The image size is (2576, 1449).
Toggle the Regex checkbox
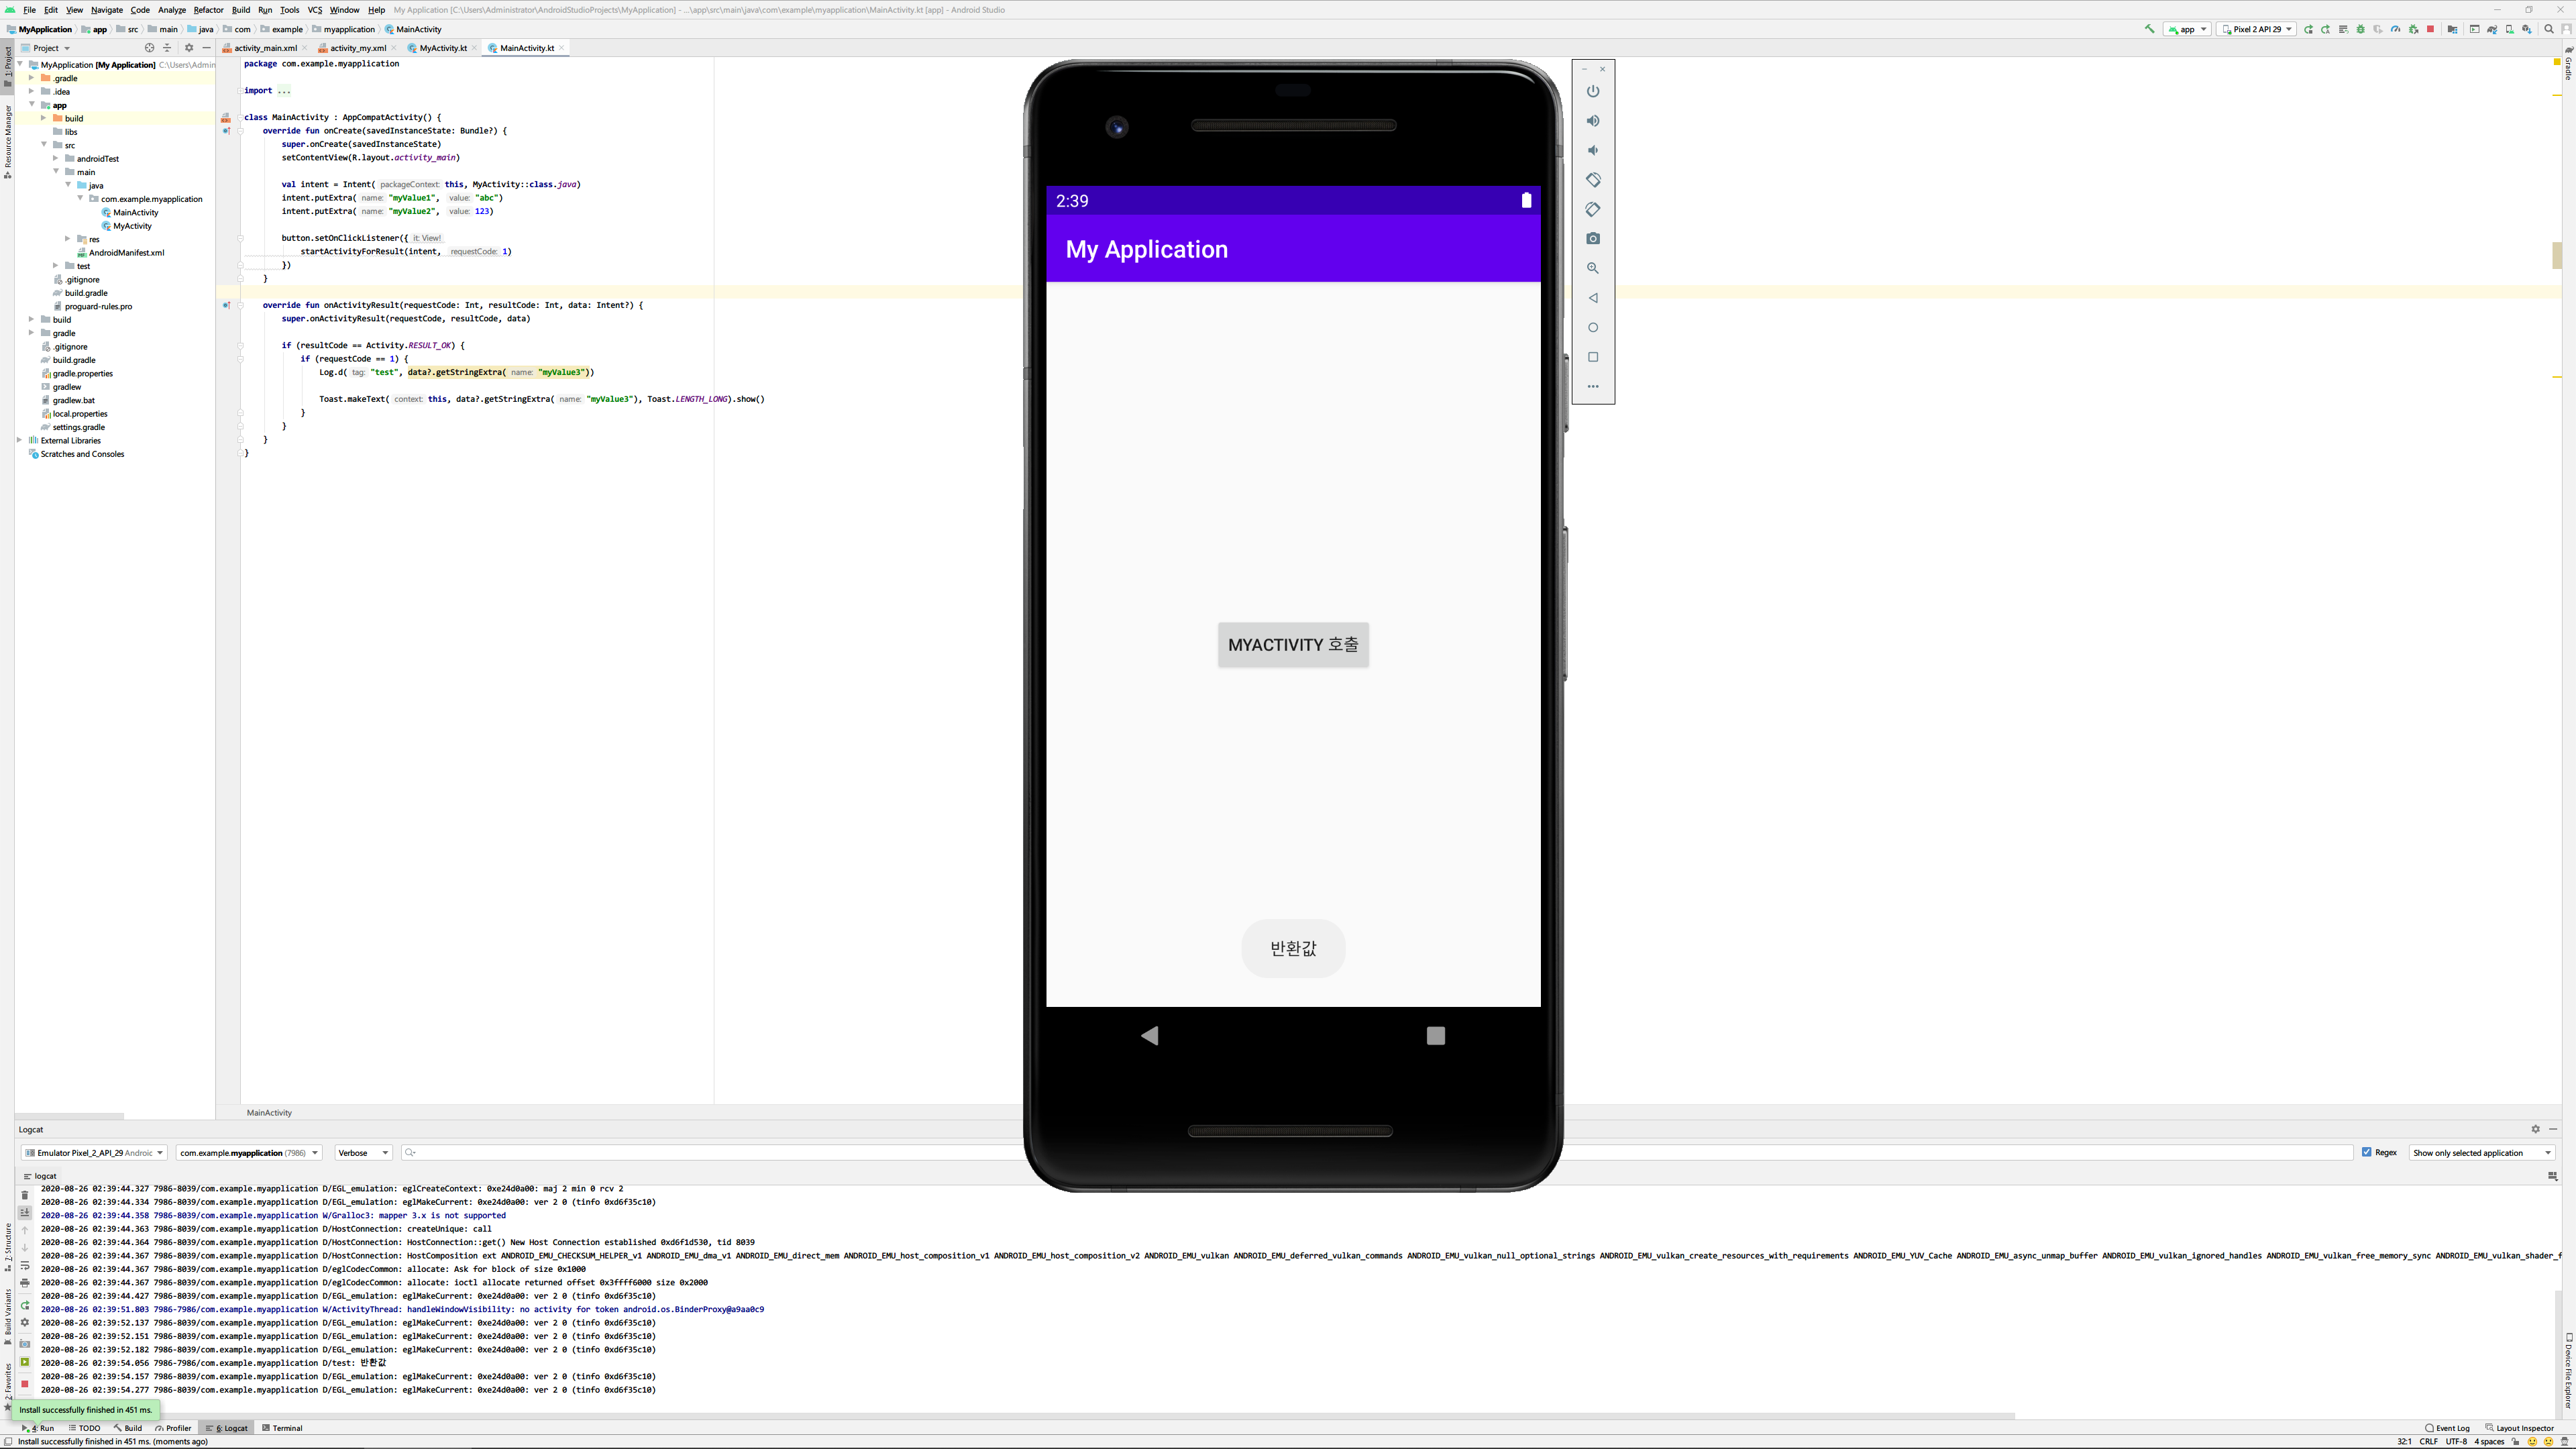tap(2367, 1152)
